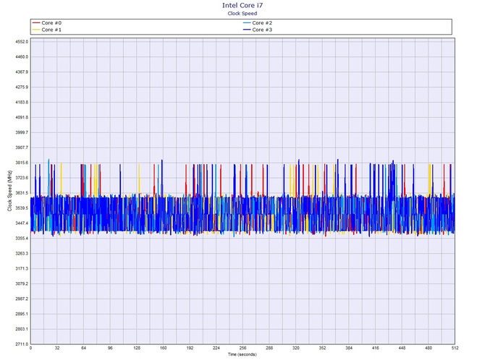Viewport: 485px width, 363px height.
Task: Click the 0 x-axis time tick
Action: (30, 348)
